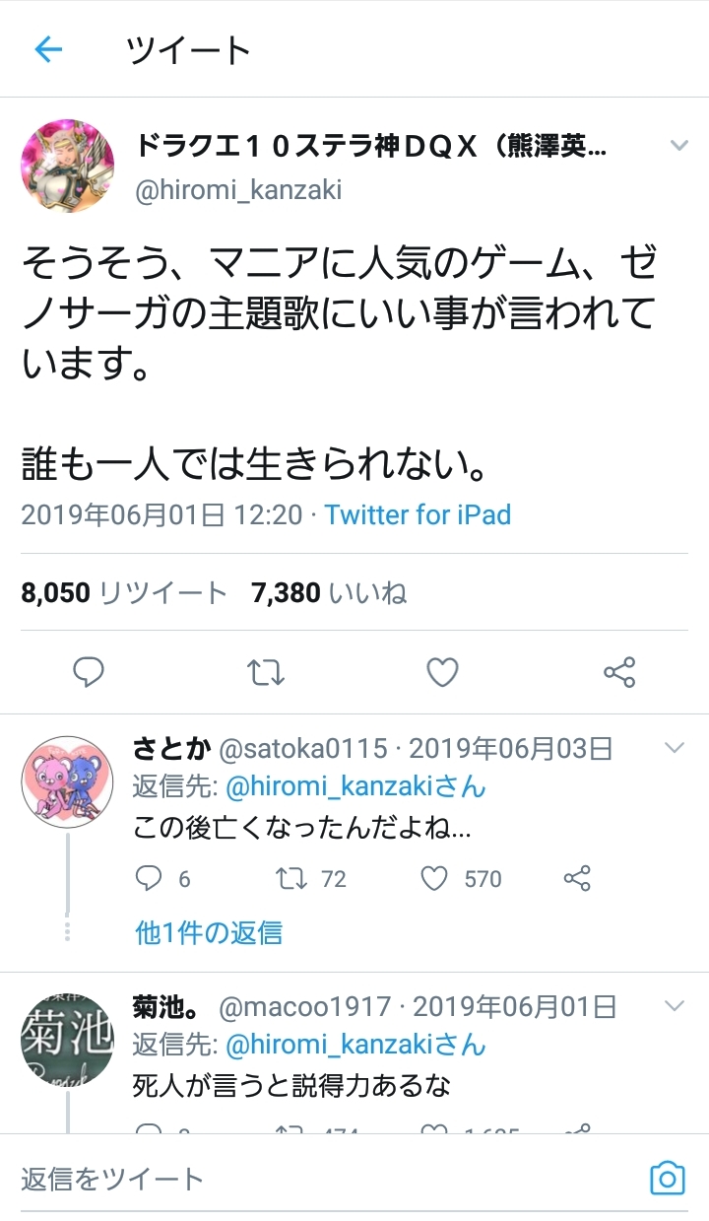Open camera icon in reply bar

tap(667, 1178)
